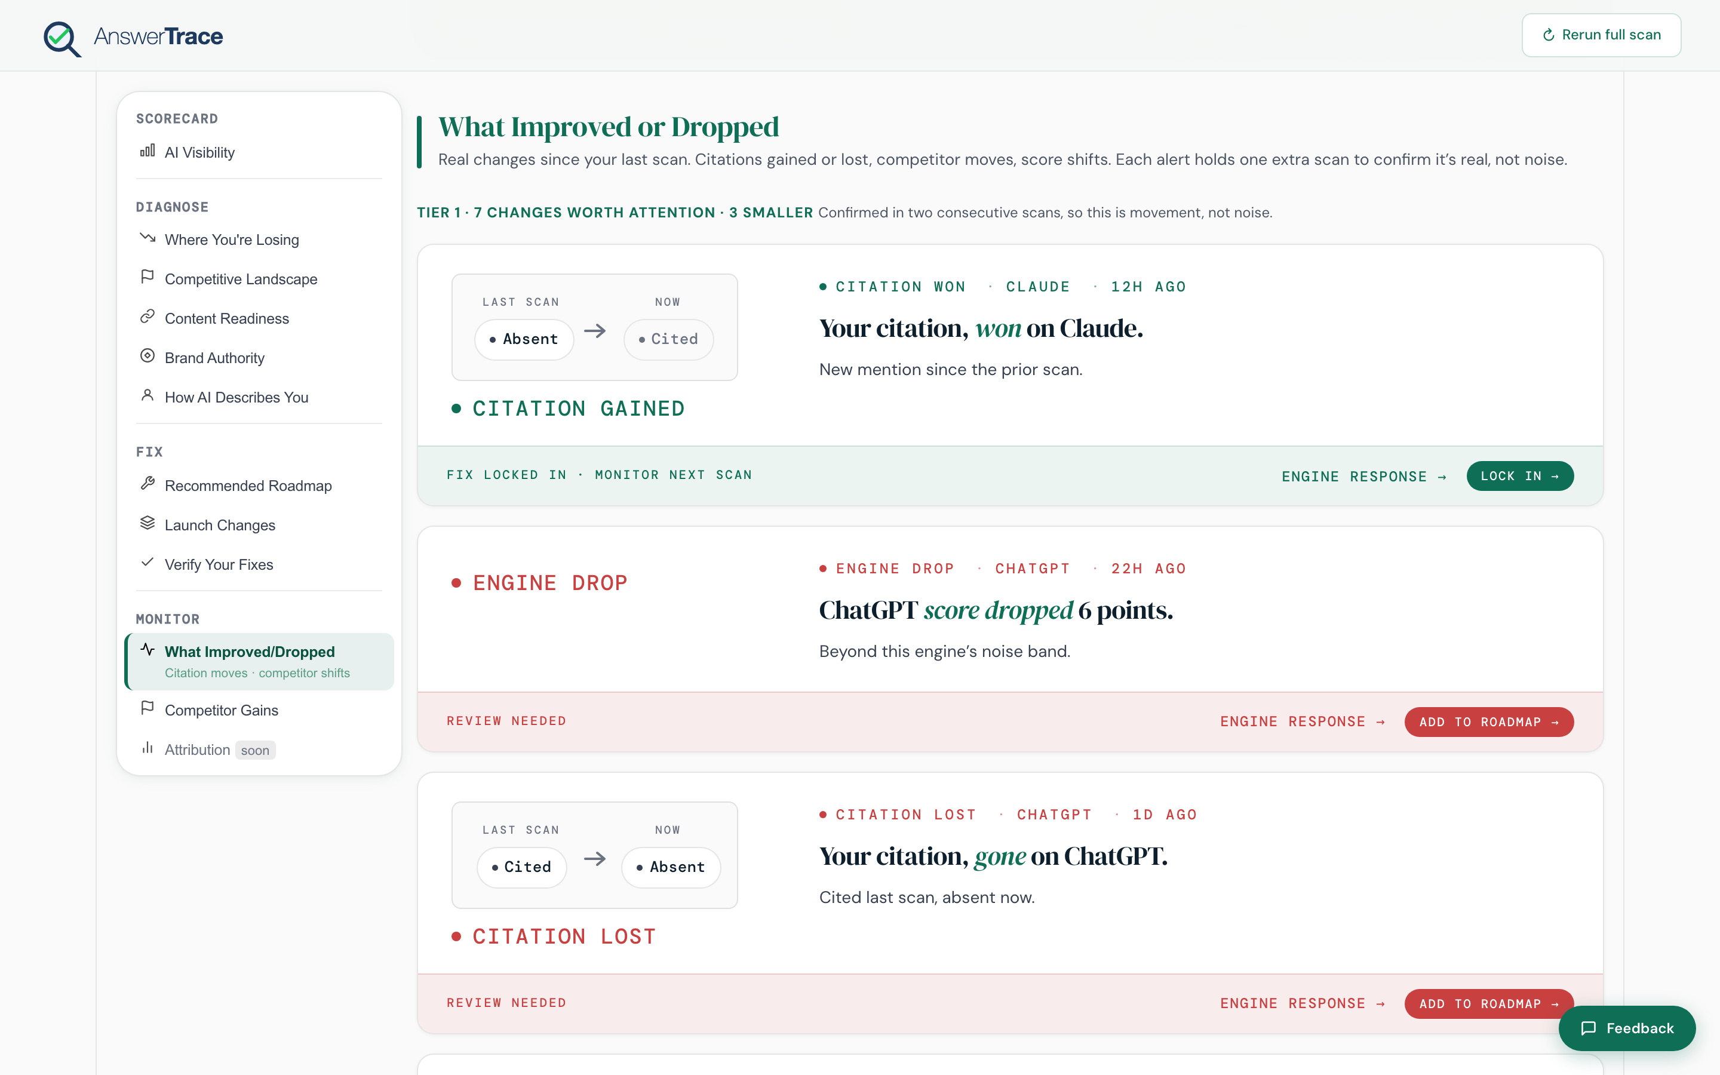Click "New mention since the prior scan."
1720x1075 pixels.
(951, 370)
